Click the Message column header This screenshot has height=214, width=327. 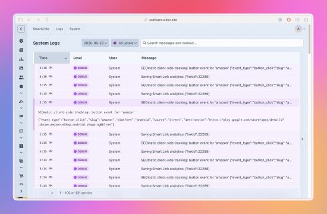point(149,58)
